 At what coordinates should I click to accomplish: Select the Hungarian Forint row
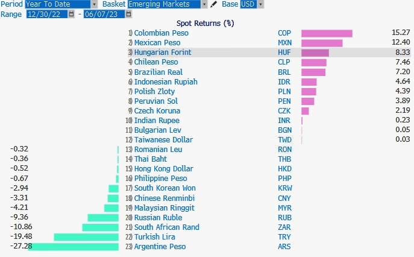click(162, 52)
